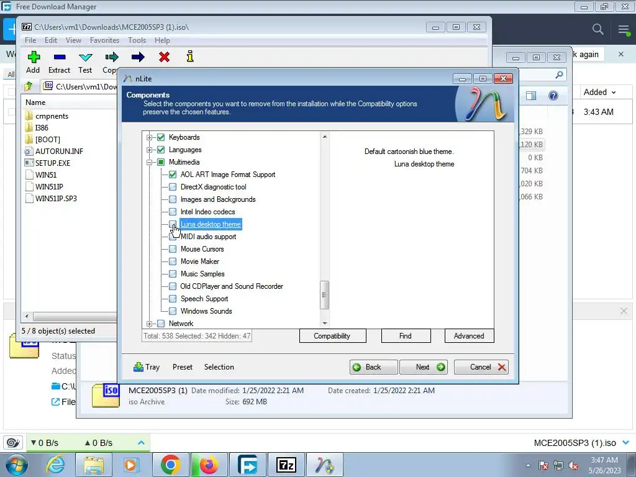
Task: Toggle the Keyboards checkbox
Action: coord(161,137)
